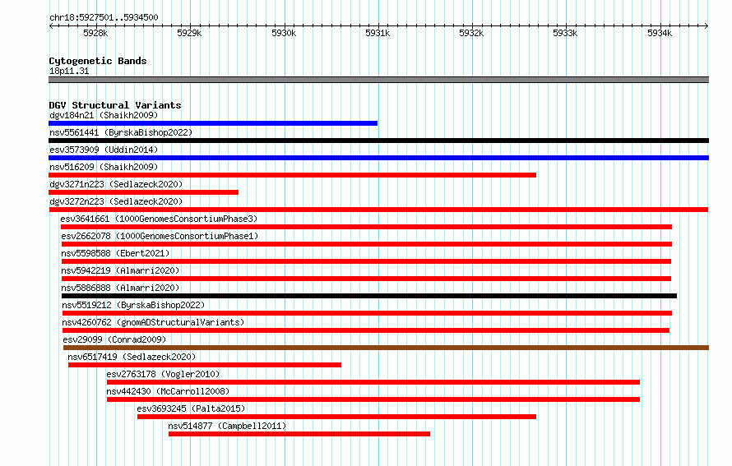Select the nsv5561441 (ByrskaBishop2022) black bar

tap(378, 141)
